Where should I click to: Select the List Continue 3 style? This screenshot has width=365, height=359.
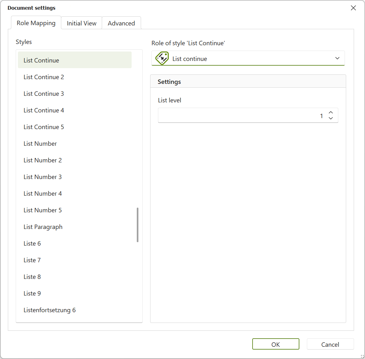pyautogui.click(x=75, y=94)
